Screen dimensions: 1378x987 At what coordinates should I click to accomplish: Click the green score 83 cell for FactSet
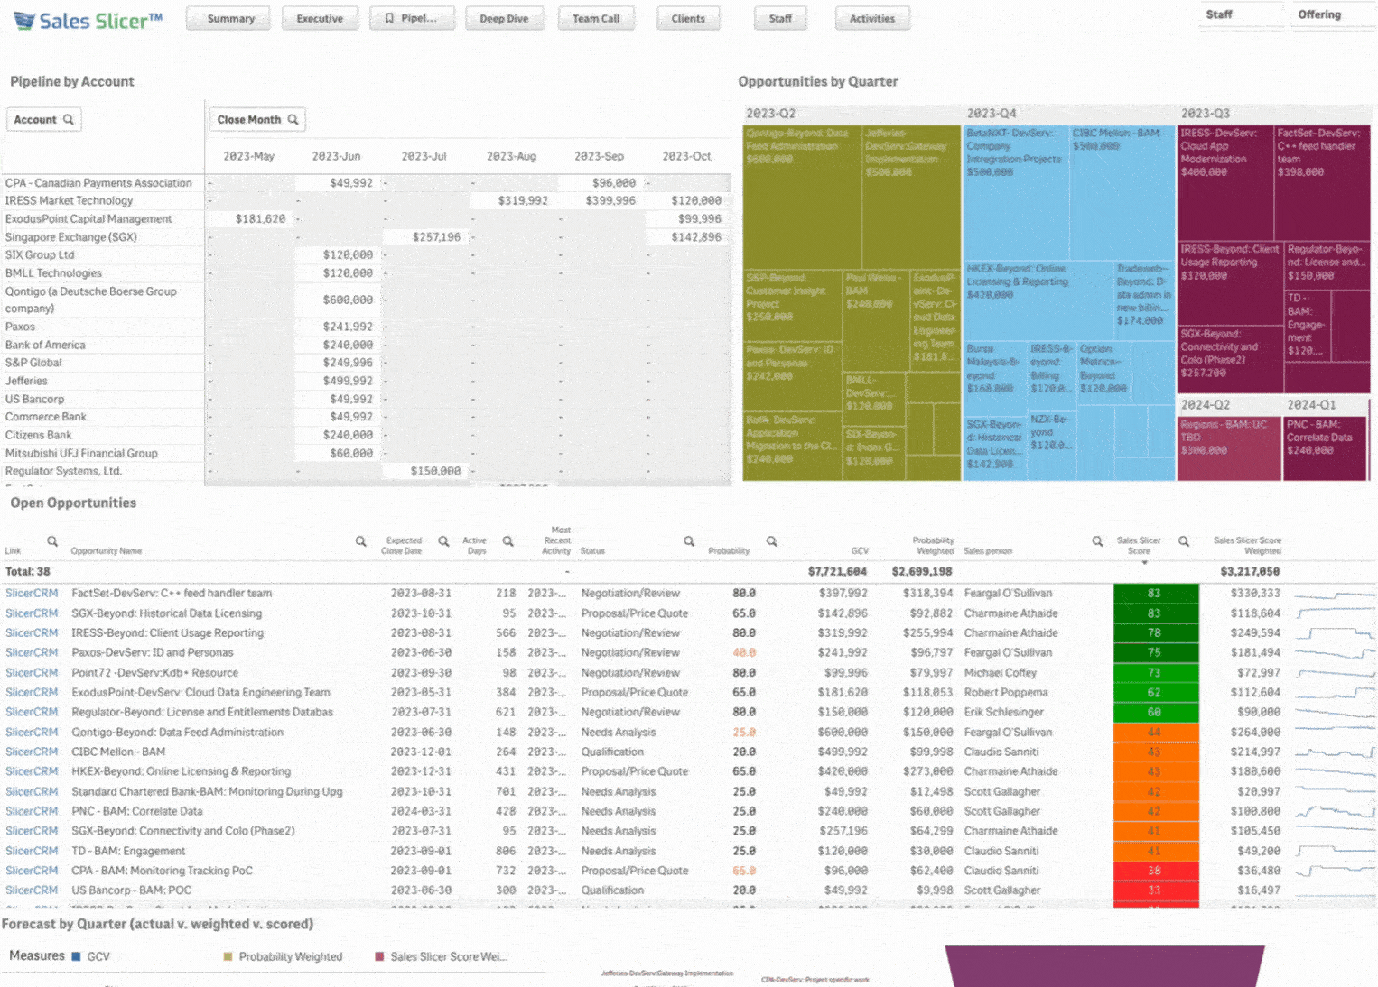click(1155, 593)
